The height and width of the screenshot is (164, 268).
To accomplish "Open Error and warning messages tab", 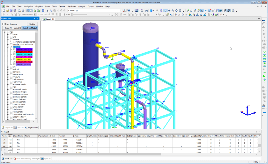I will (x=27, y=159).
